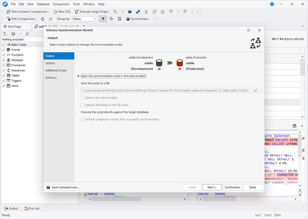Click the clear filter X icon in left panel
The image size is (308, 219).
pos(27,34)
